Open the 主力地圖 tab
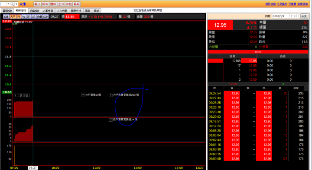Screen dimensions: 312x170 62,11
